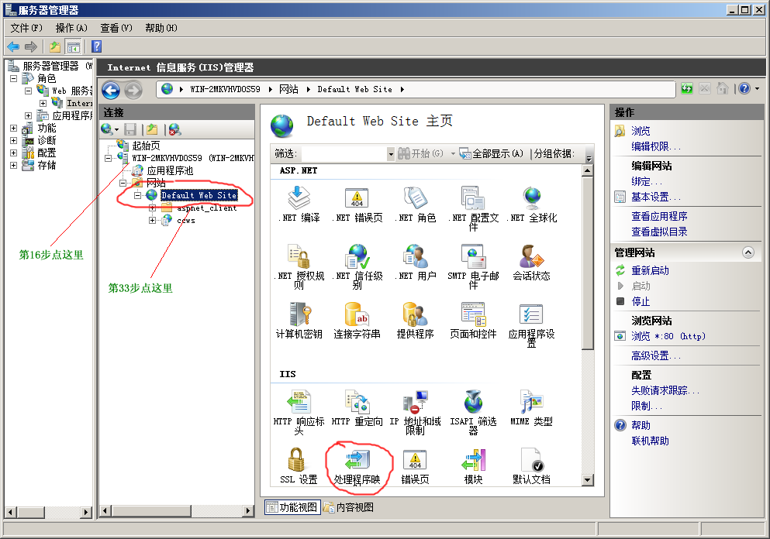
Task: Expand the 功能 node in server manager tree
Action: (x=14, y=128)
